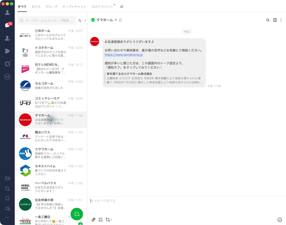Click the chat list filter settings icon

[x=122, y=6]
